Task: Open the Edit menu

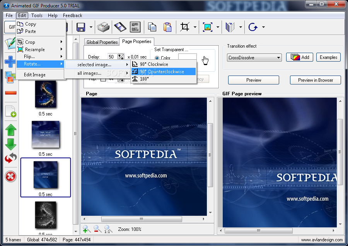Action: click(x=22, y=15)
